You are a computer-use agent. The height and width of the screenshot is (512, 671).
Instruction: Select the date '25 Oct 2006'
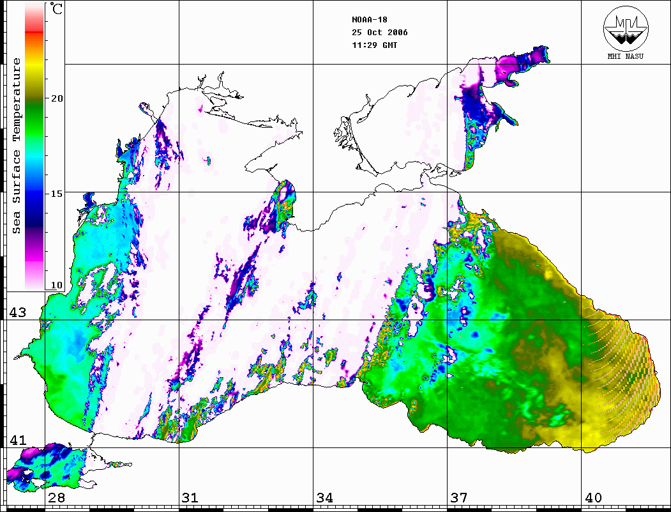tap(380, 33)
